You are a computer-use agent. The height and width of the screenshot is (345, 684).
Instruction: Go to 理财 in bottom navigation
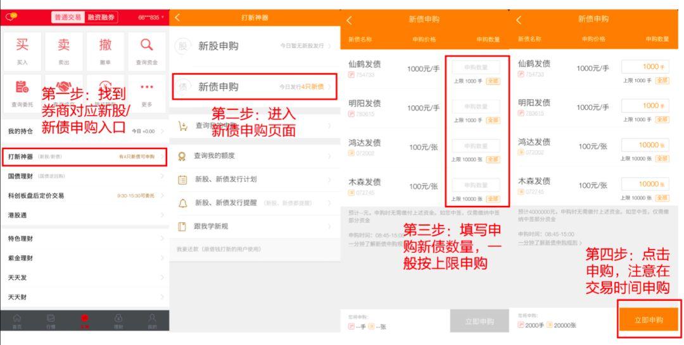pos(118,320)
